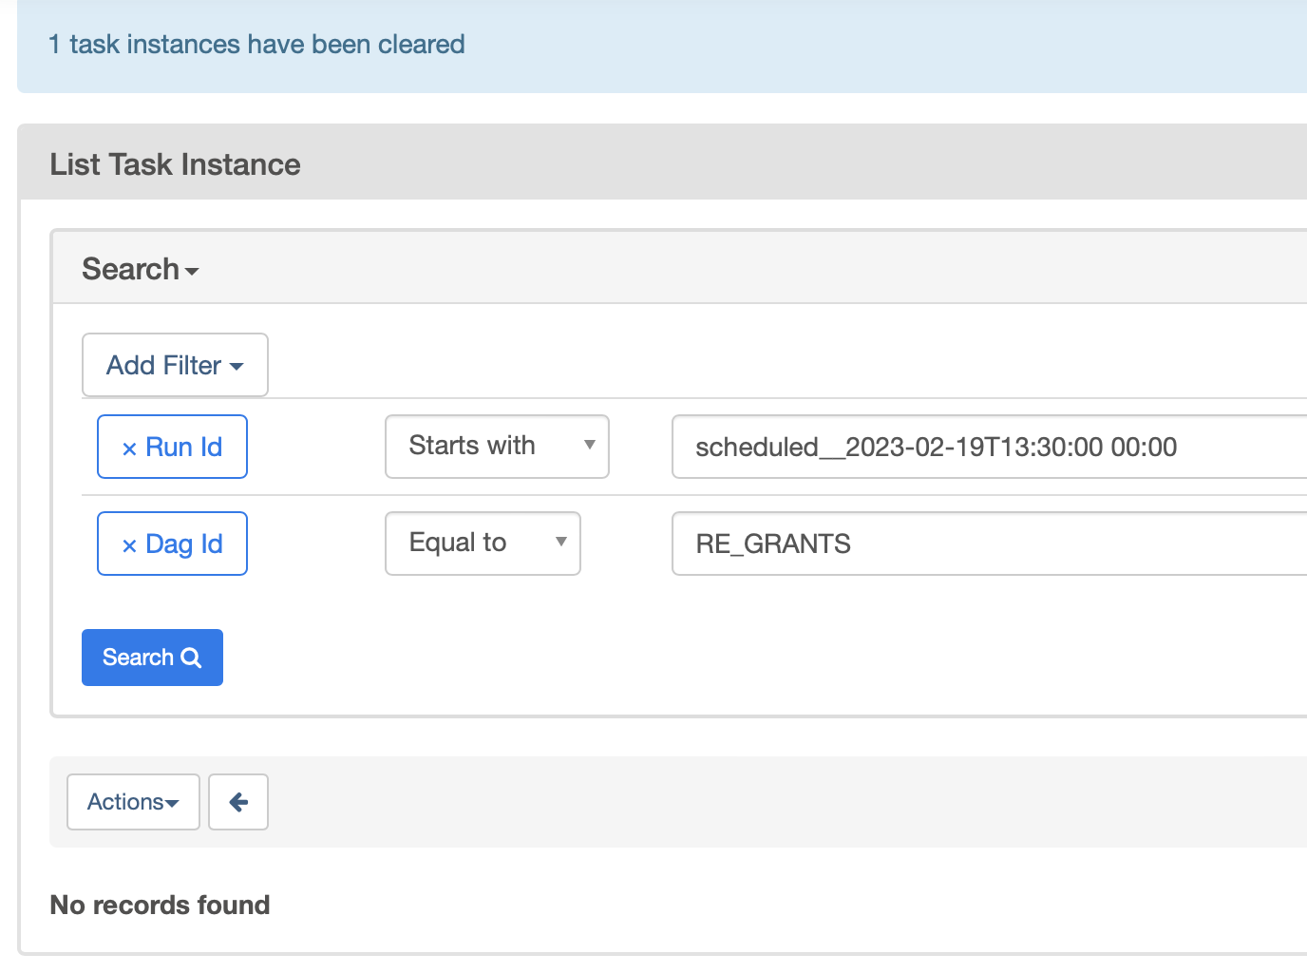Click the dropdown arrow on the Equal to selector
Screen dimensions: 1307x973
click(562, 543)
